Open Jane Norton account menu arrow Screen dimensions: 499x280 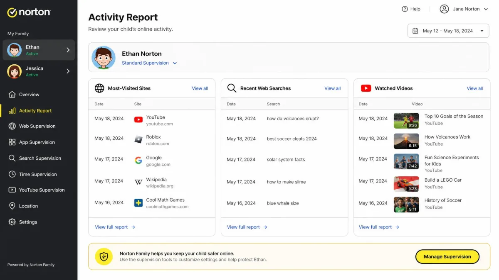(486, 9)
